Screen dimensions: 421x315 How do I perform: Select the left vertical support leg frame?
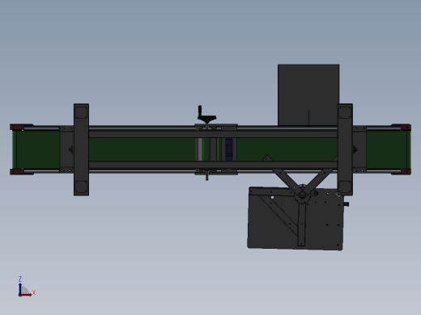coord(81,149)
